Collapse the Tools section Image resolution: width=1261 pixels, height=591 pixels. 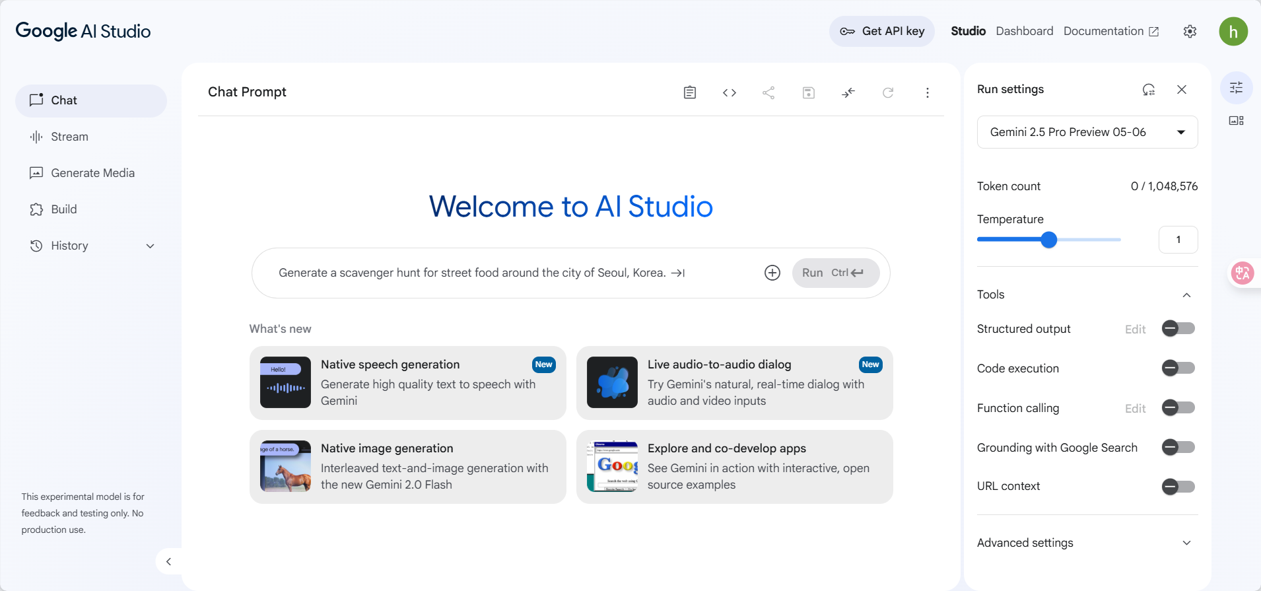click(x=1186, y=295)
